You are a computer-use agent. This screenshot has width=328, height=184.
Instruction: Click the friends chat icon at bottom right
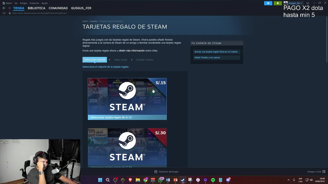click(x=324, y=172)
